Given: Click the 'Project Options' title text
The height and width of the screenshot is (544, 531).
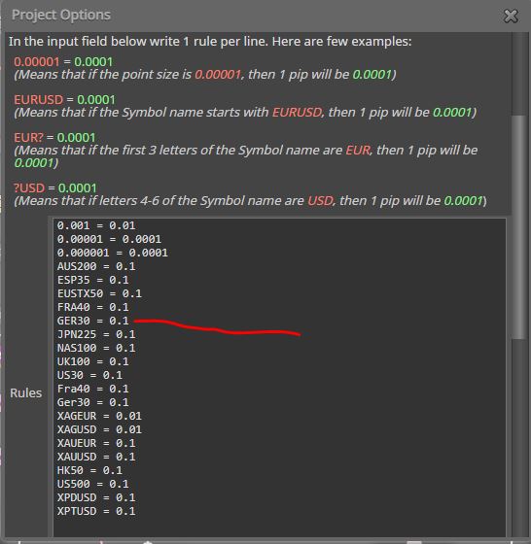Looking at the screenshot, I should point(61,15).
